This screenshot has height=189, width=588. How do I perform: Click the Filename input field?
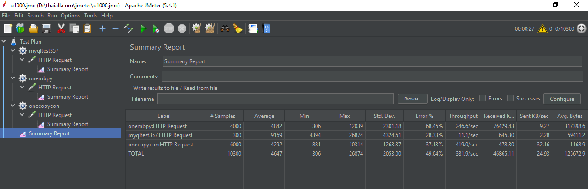click(275, 99)
